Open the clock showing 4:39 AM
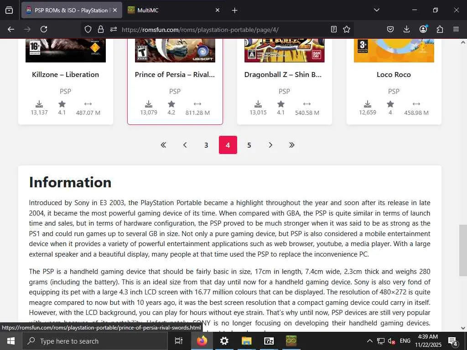The image size is (467, 350). tap(428, 341)
